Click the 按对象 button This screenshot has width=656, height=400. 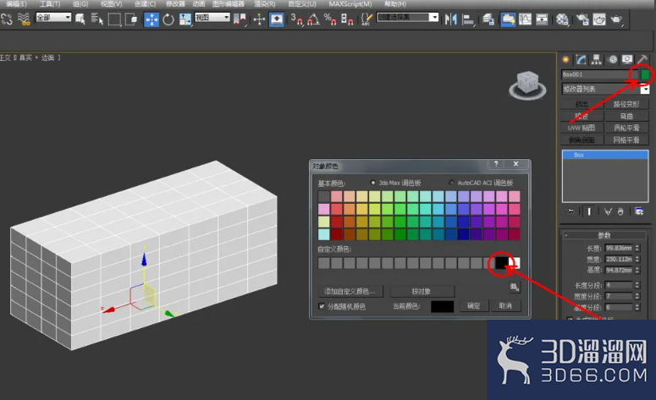(422, 291)
